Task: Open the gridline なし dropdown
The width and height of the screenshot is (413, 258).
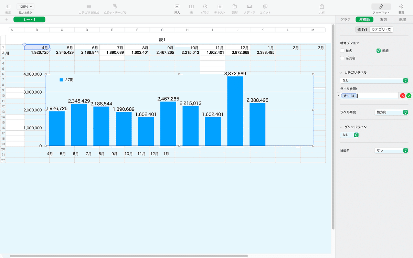Action: coord(349,135)
